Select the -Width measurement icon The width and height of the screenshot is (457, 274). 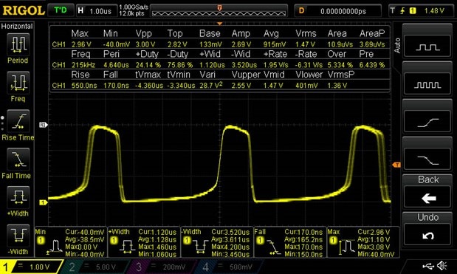pos(18,236)
